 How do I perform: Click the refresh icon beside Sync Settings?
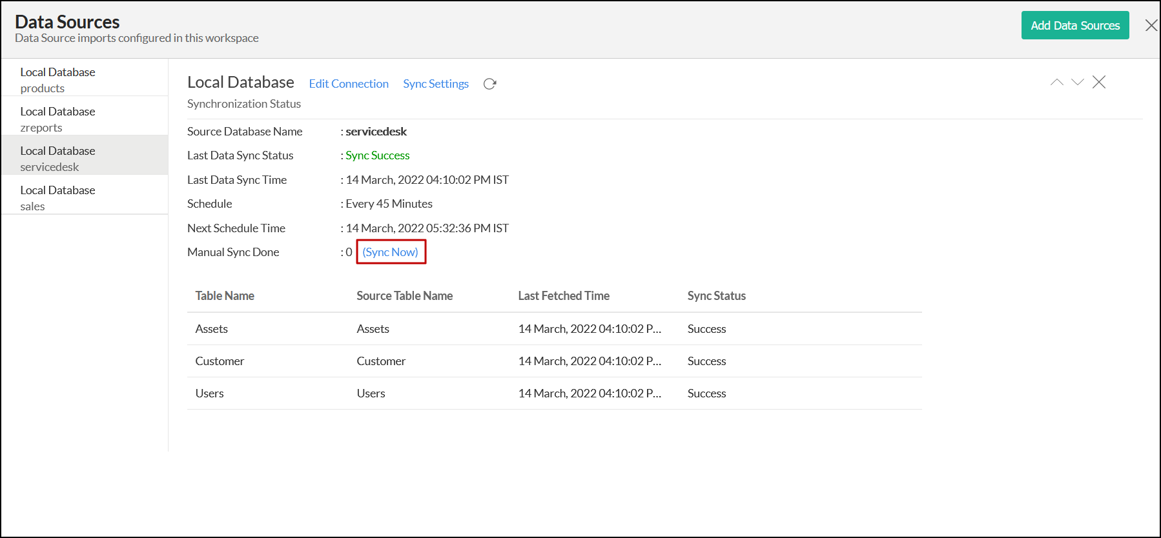[489, 84]
